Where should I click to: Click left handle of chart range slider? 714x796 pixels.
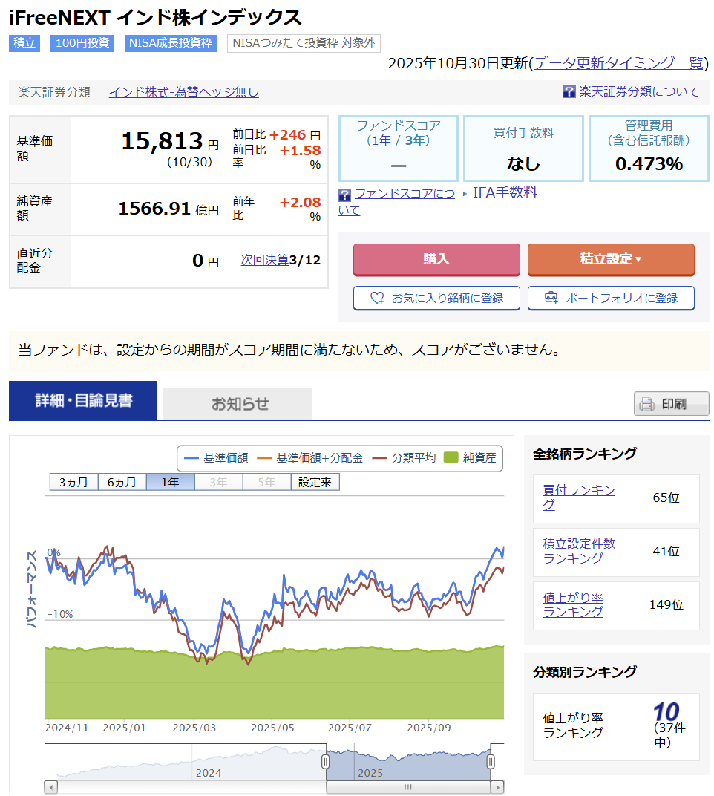pyautogui.click(x=325, y=762)
